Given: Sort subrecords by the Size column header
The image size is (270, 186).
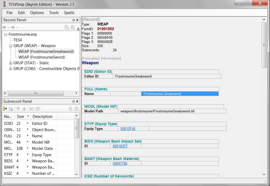Looking at the screenshot, I should (20, 117).
